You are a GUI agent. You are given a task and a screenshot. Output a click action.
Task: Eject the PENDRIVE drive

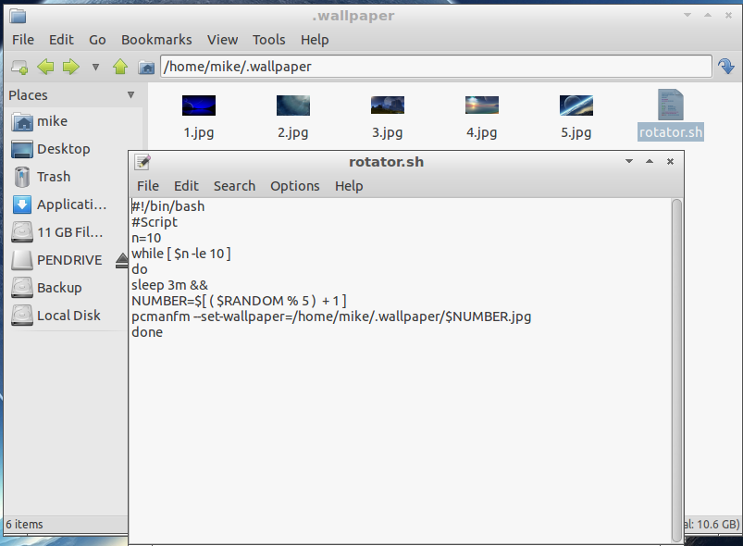click(x=122, y=260)
